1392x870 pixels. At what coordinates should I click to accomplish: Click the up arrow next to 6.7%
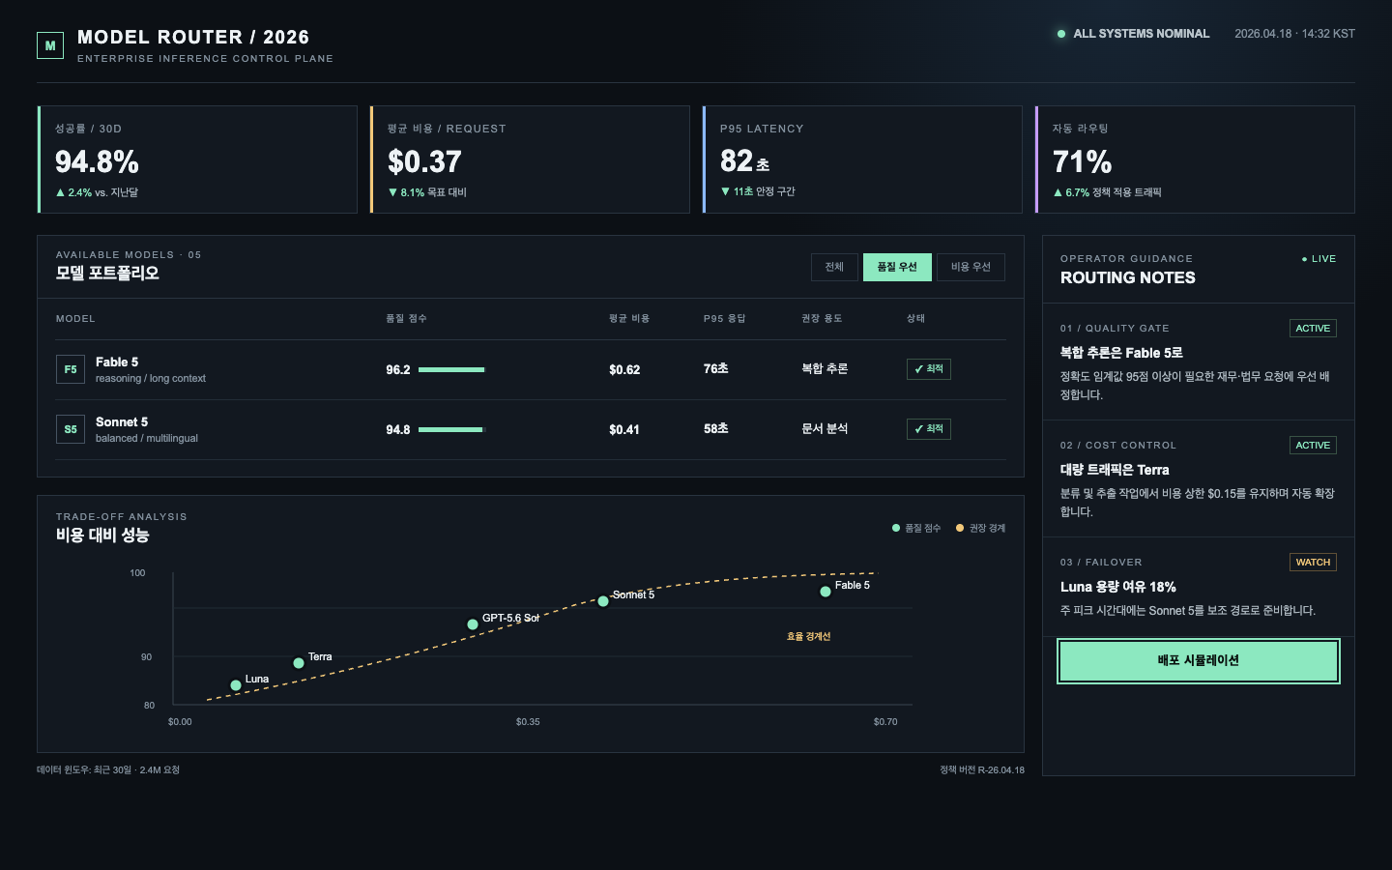coord(1058,192)
